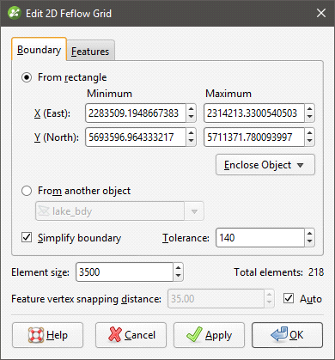Click the green checkmark Apply icon
Image resolution: width=335 pixels, height=360 pixels.
(x=194, y=334)
